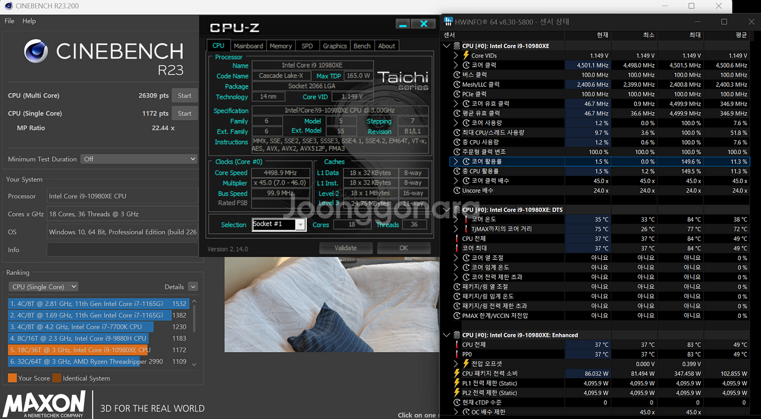Click the thermometer icon beside 코어 온도
The width and height of the screenshot is (761, 419).
pyautogui.click(x=466, y=220)
